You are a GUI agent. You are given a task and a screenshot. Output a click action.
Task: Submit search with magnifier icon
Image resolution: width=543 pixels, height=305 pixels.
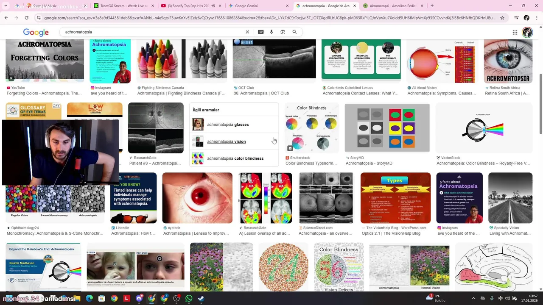[x=294, y=32]
